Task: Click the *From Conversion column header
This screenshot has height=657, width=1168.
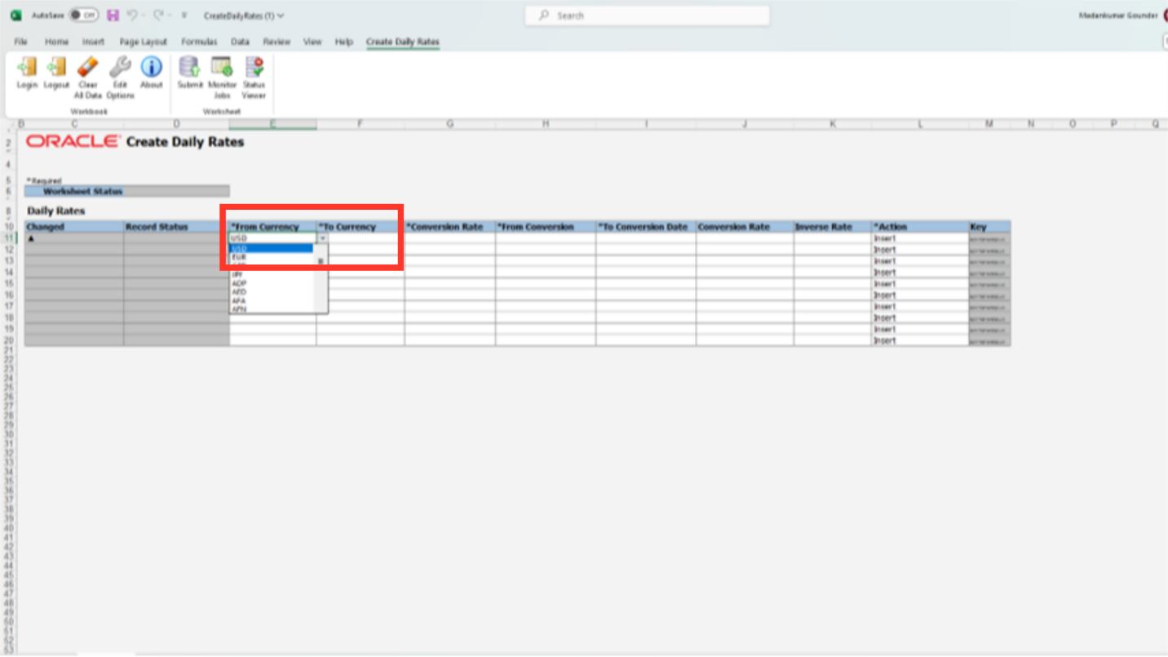Action: point(545,227)
